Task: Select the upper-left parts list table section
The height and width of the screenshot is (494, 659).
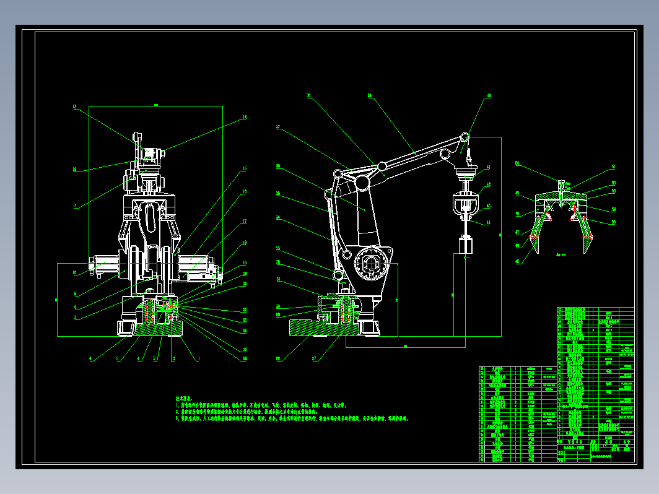Action: click(x=518, y=414)
